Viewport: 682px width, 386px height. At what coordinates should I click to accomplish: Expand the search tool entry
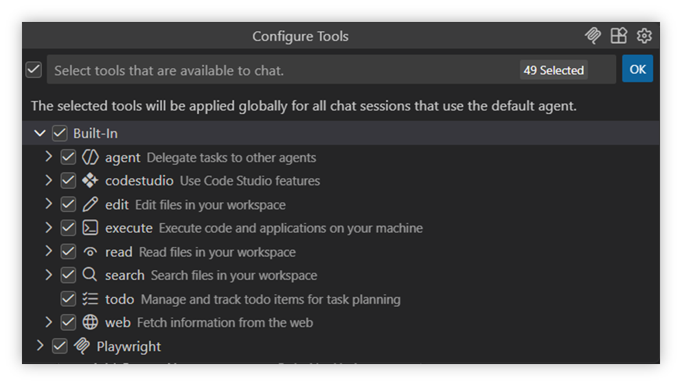click(x=49, y=275)
